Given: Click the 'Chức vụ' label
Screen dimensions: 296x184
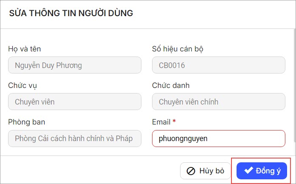Looking at the screenshot, I should click(x=23, y=85).
